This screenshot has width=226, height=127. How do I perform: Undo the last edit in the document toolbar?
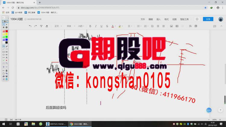point(30,26)
